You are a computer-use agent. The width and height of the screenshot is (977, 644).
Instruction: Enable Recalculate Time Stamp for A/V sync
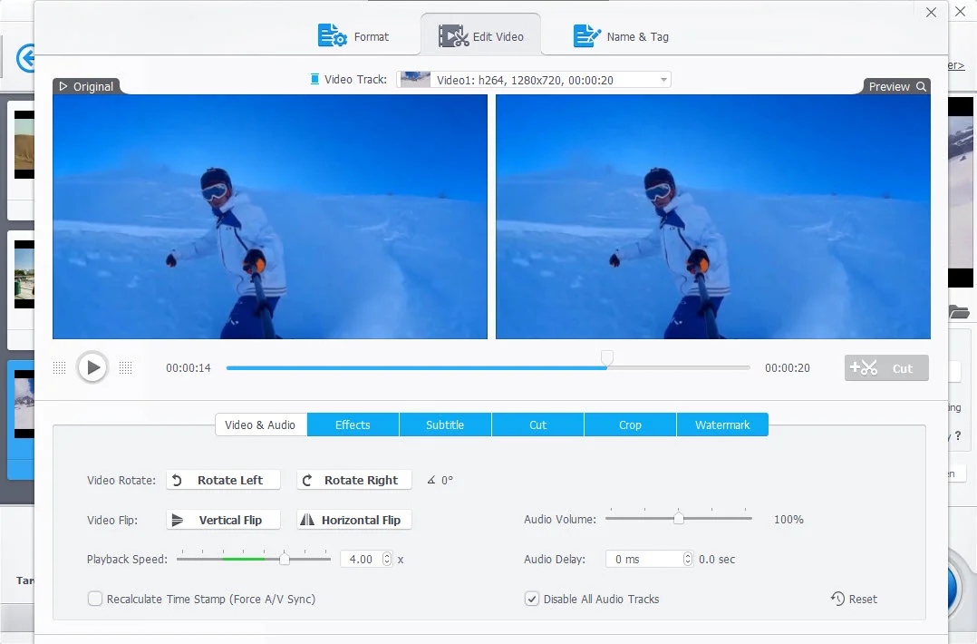(x=95, y=599)
